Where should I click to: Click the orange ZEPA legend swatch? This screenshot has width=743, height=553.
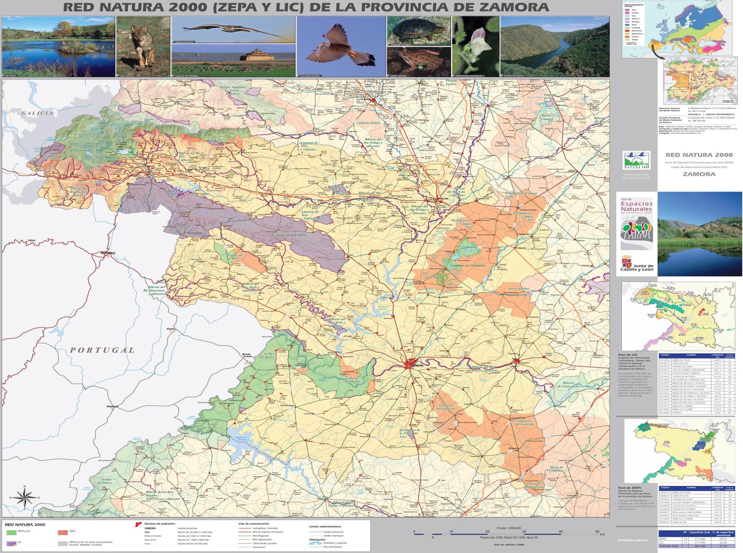coord(63,532)
